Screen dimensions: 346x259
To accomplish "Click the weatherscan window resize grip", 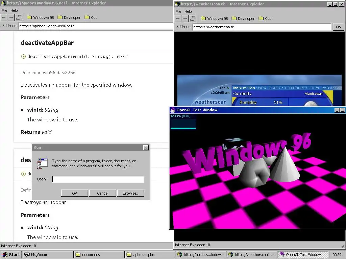I will (x=343, y=246).
